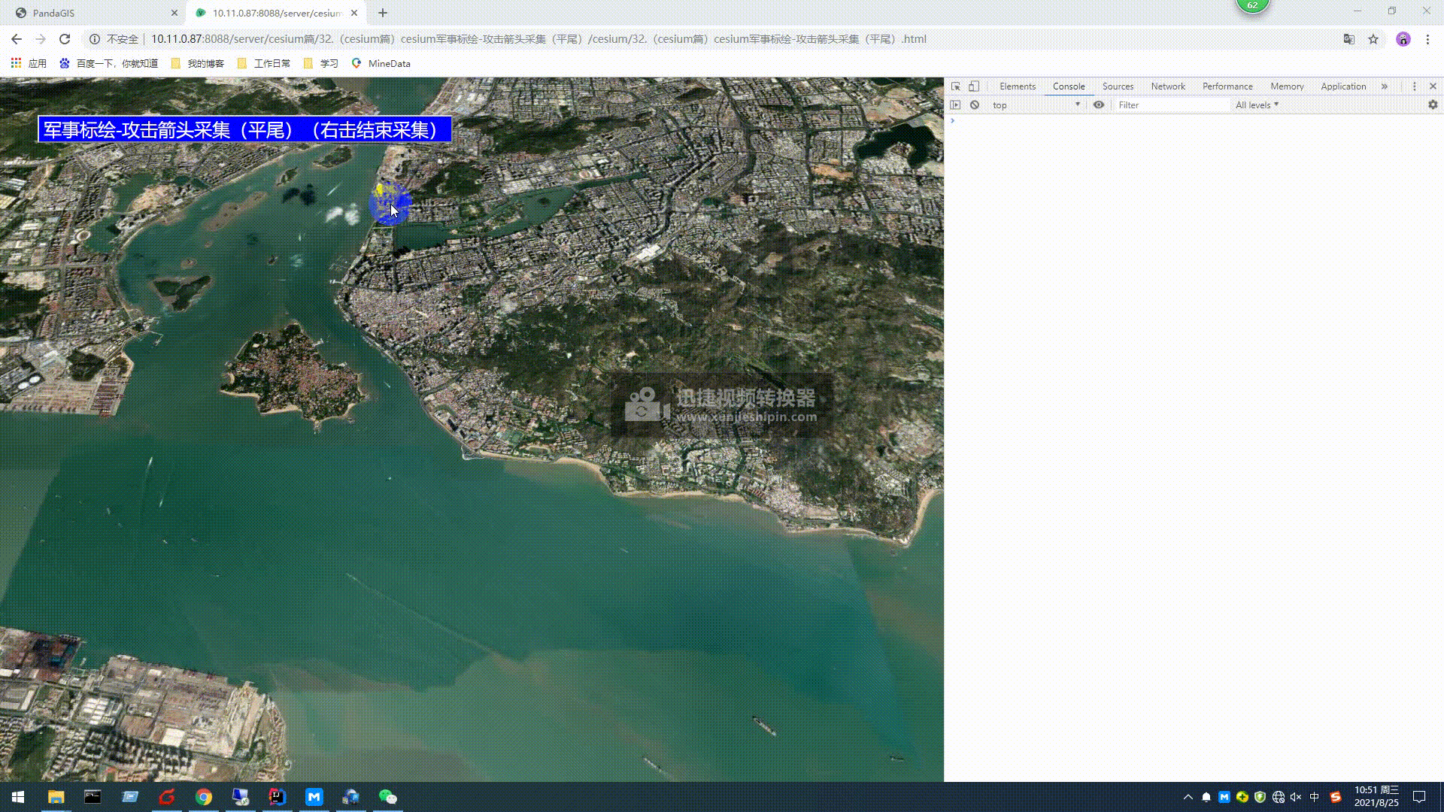Switch to the Elements tab
Viewport: 1444px width, 812px height.
[x=1017, y=86]
